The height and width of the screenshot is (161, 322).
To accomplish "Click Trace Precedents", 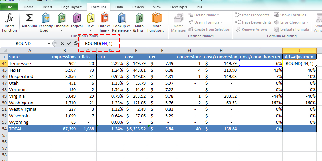I will 252,15.
